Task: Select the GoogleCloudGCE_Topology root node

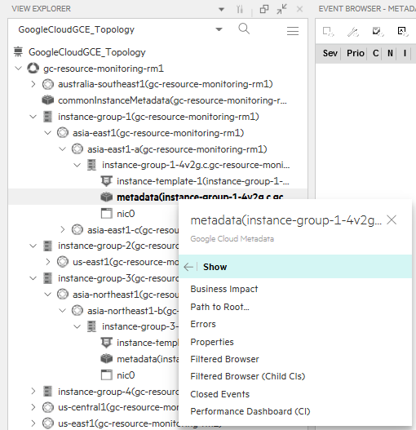Action: tap(87, 52)
